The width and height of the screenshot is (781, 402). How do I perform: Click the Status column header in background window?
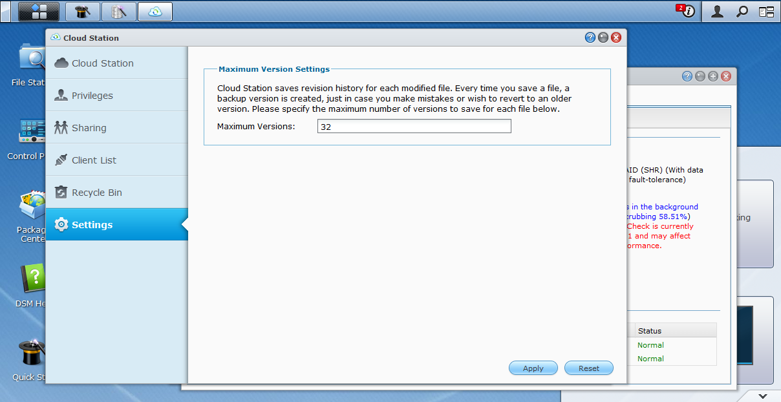coord(676,330)
